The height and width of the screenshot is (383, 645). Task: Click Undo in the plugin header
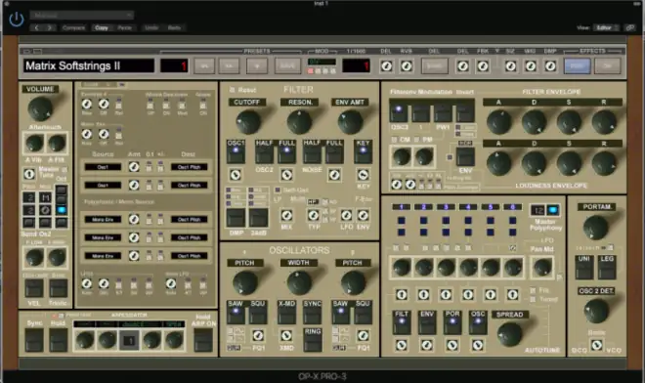click(151, 27)
